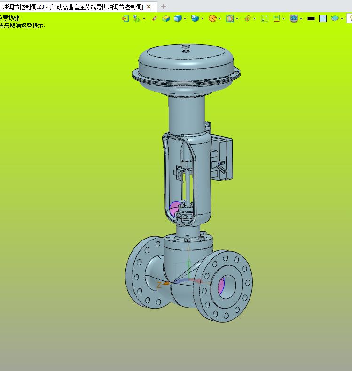Click the orange Z axis label
This screenshot has width=352, height=371.
pos(159,285)
